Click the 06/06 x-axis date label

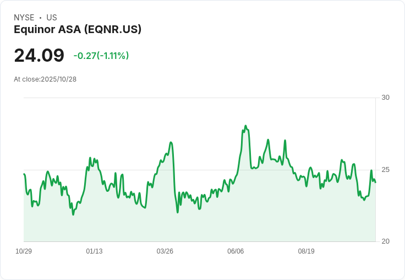pyautogui.click(x=236, y=251)
